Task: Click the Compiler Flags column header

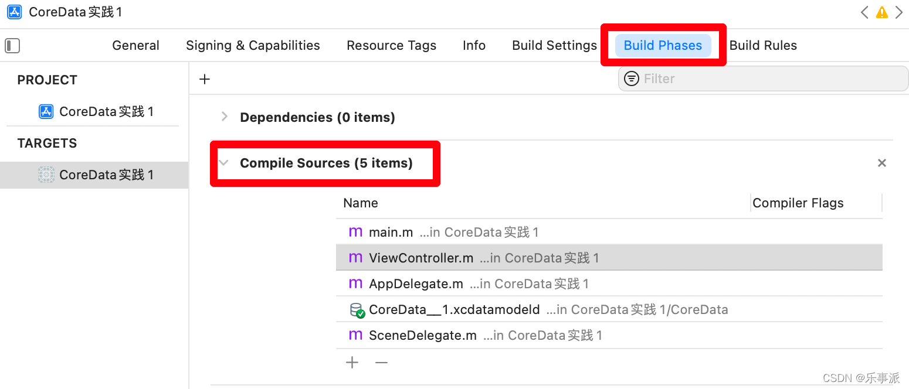Action: (x=798, y=203)
